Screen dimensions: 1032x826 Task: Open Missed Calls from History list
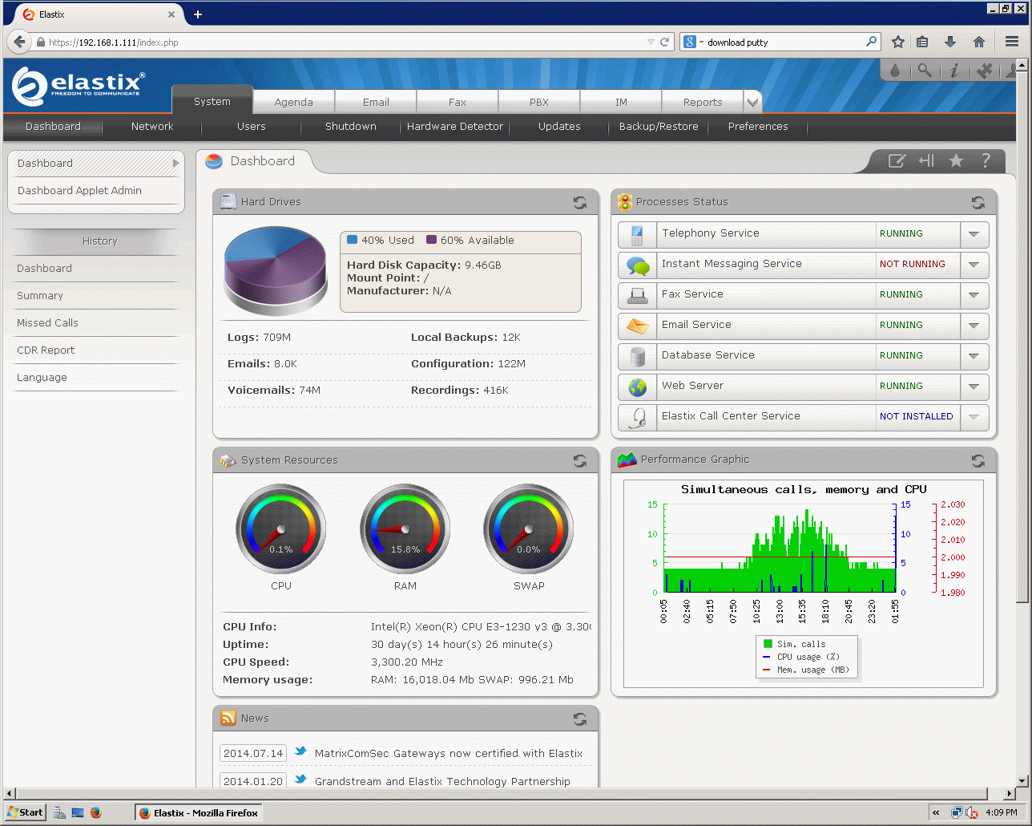point(48,323)
